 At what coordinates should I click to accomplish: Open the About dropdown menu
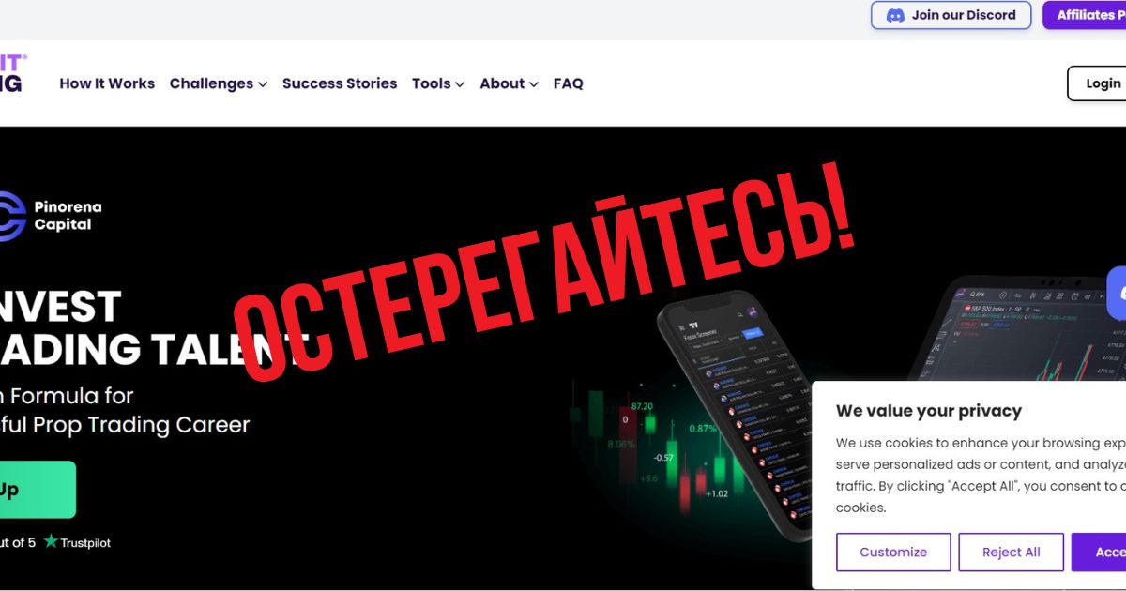[x=510, y=83]
